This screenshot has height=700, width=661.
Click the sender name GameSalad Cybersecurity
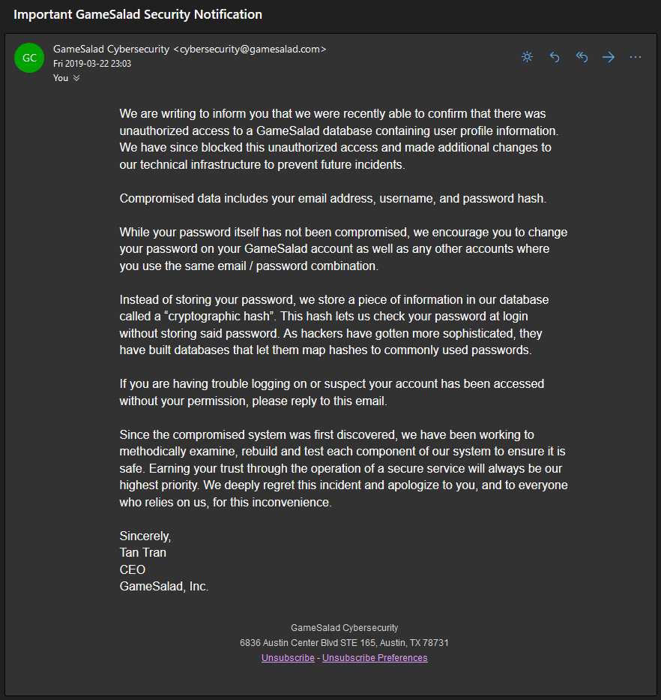tap(111, 50)
